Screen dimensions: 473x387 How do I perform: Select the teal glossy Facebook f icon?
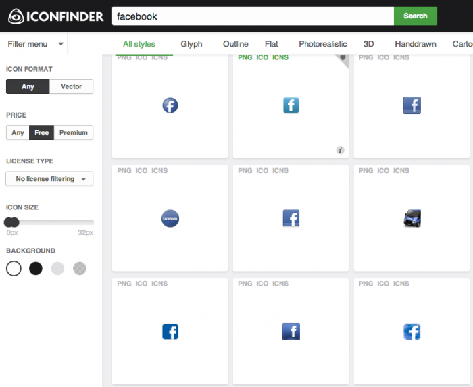pyautogui.click(x=291, y=105)
